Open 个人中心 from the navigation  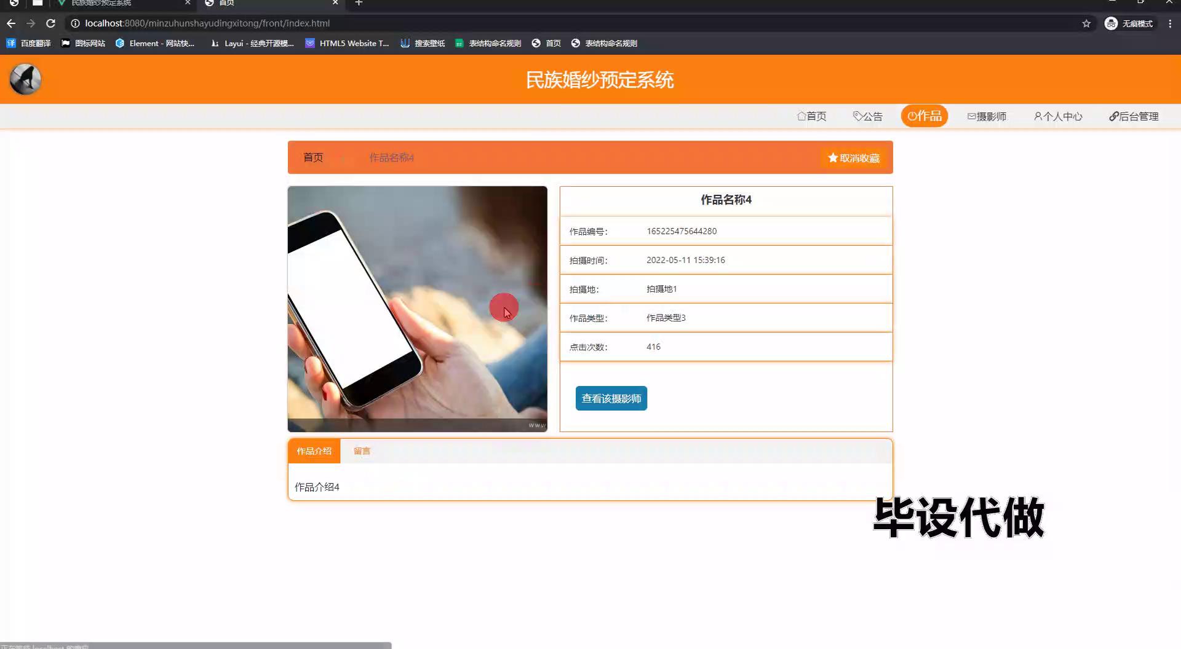click(1057, 116)
